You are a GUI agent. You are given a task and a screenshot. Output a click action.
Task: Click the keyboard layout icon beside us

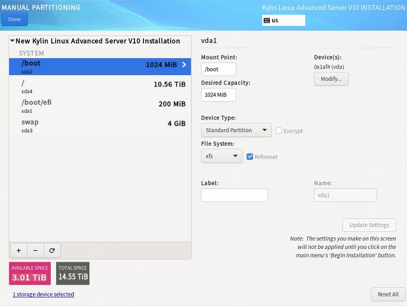coord(266,21)
